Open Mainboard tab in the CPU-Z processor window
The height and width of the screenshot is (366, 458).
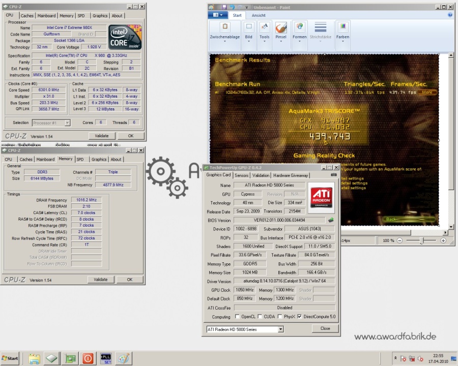pos(46,16)
